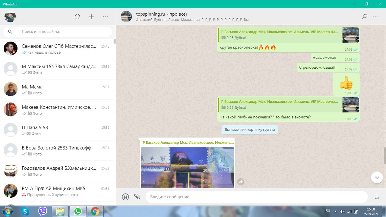This screenshot has height=217, width=386.
Task: Record a voice message with microphone
Action: coord(377,197)
